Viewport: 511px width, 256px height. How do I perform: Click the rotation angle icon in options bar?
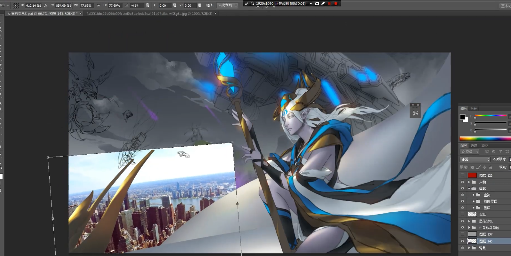(x=127, y=5)
